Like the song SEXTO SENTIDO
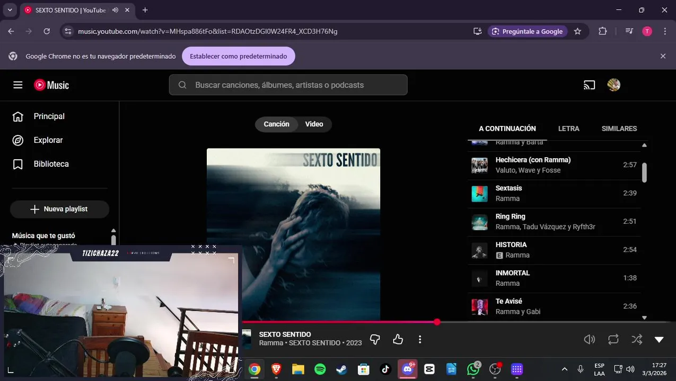This screenshot has width=676, height=381. (398, 339)
